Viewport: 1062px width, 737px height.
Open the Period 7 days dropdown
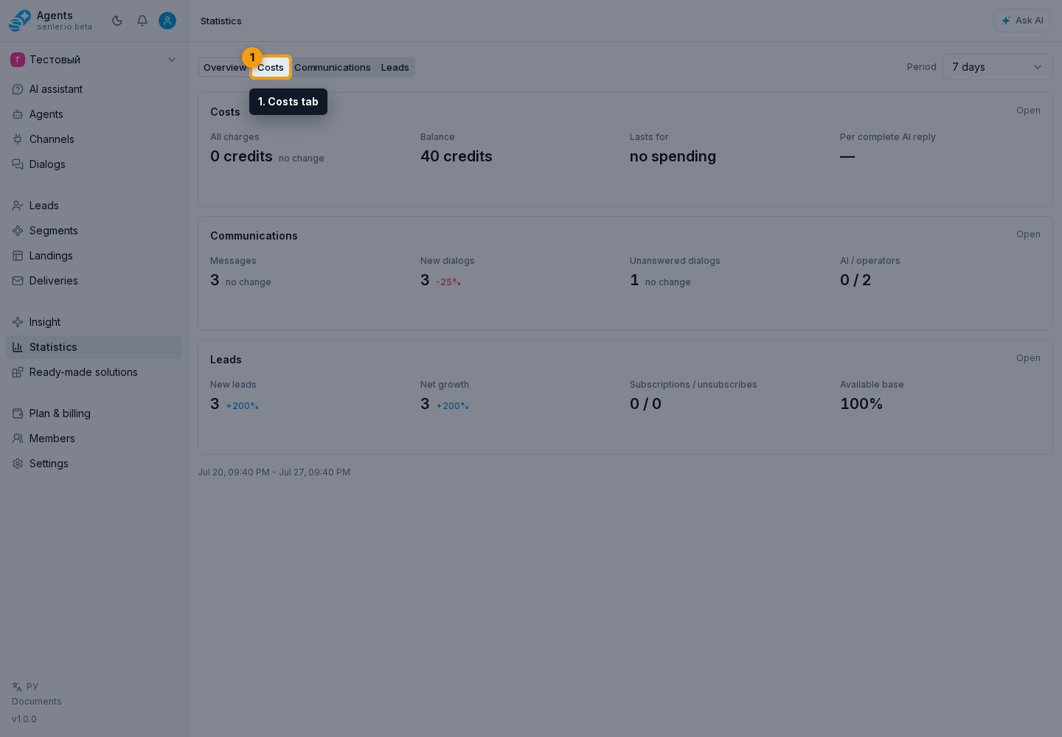click(x=997, y=67)
